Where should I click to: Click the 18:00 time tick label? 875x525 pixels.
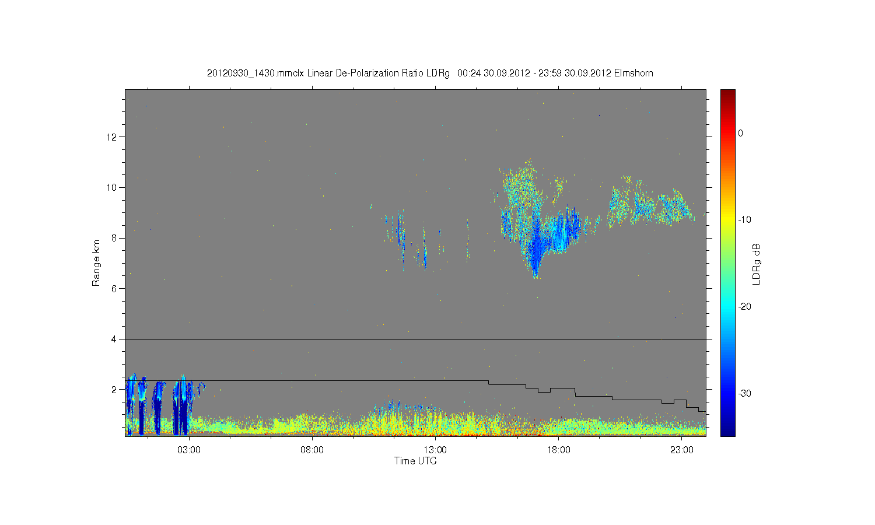tap(558, 450)
